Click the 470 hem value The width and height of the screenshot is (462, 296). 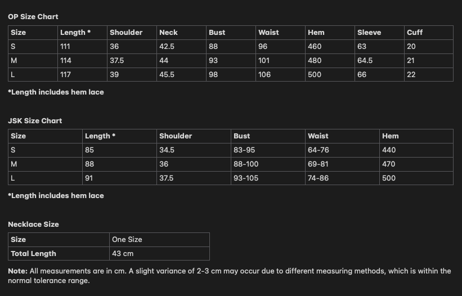389,164
